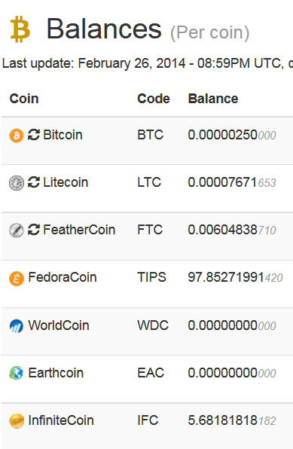Sort table by Code column header
The width and height of the screenshot is (293, 449).
pyautogui.click(x=154, y=99)
